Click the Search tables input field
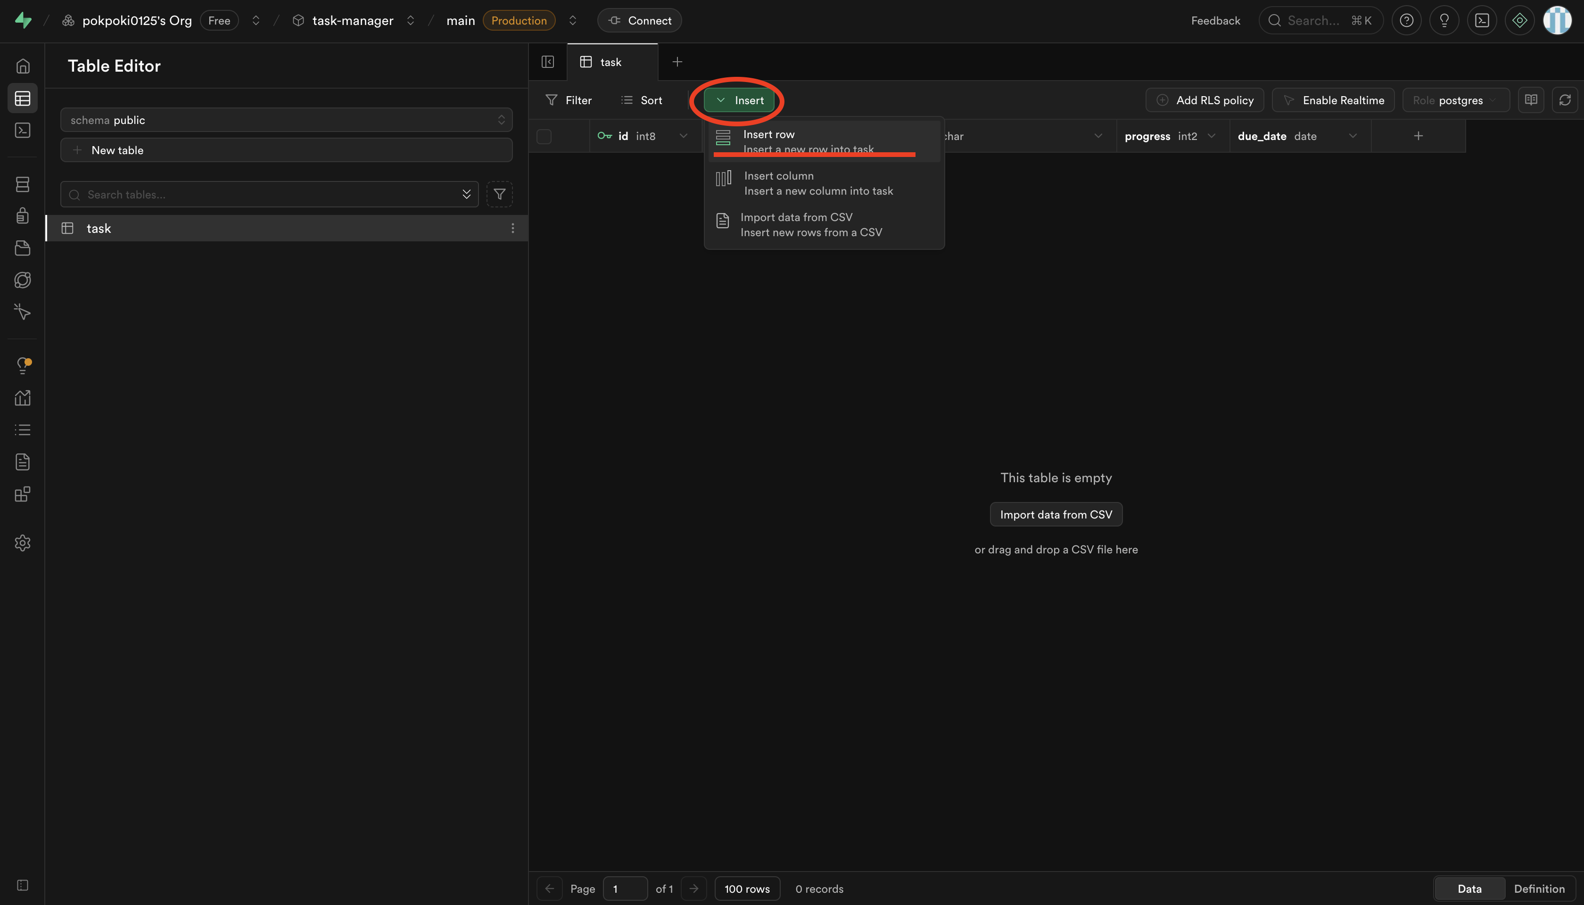 (x=267, y=195)
